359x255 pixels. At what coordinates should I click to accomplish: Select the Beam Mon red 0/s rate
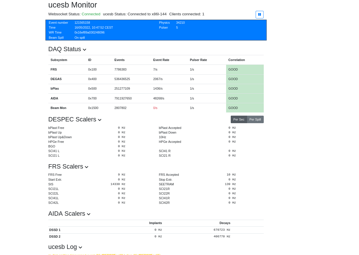(x=155, y=108)
